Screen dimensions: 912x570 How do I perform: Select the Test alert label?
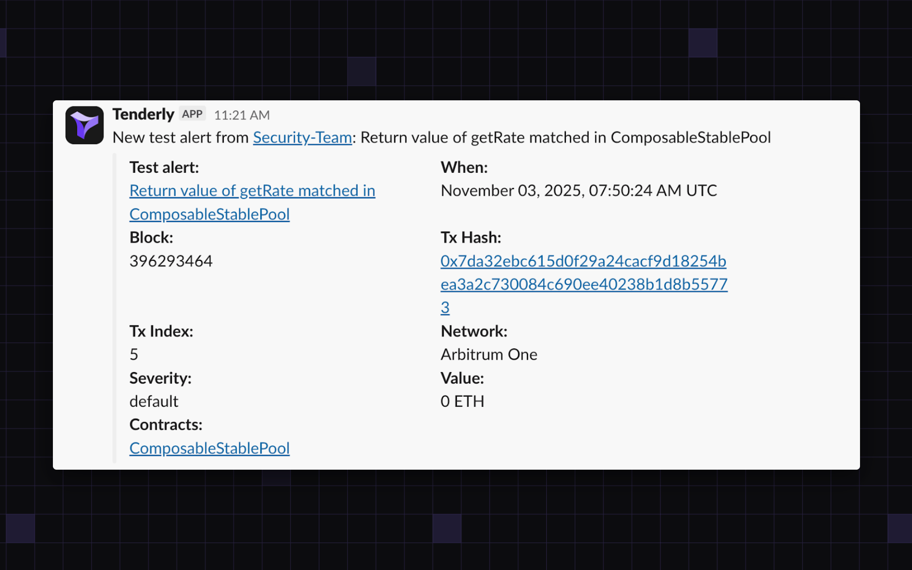click(x=164, y=167)
